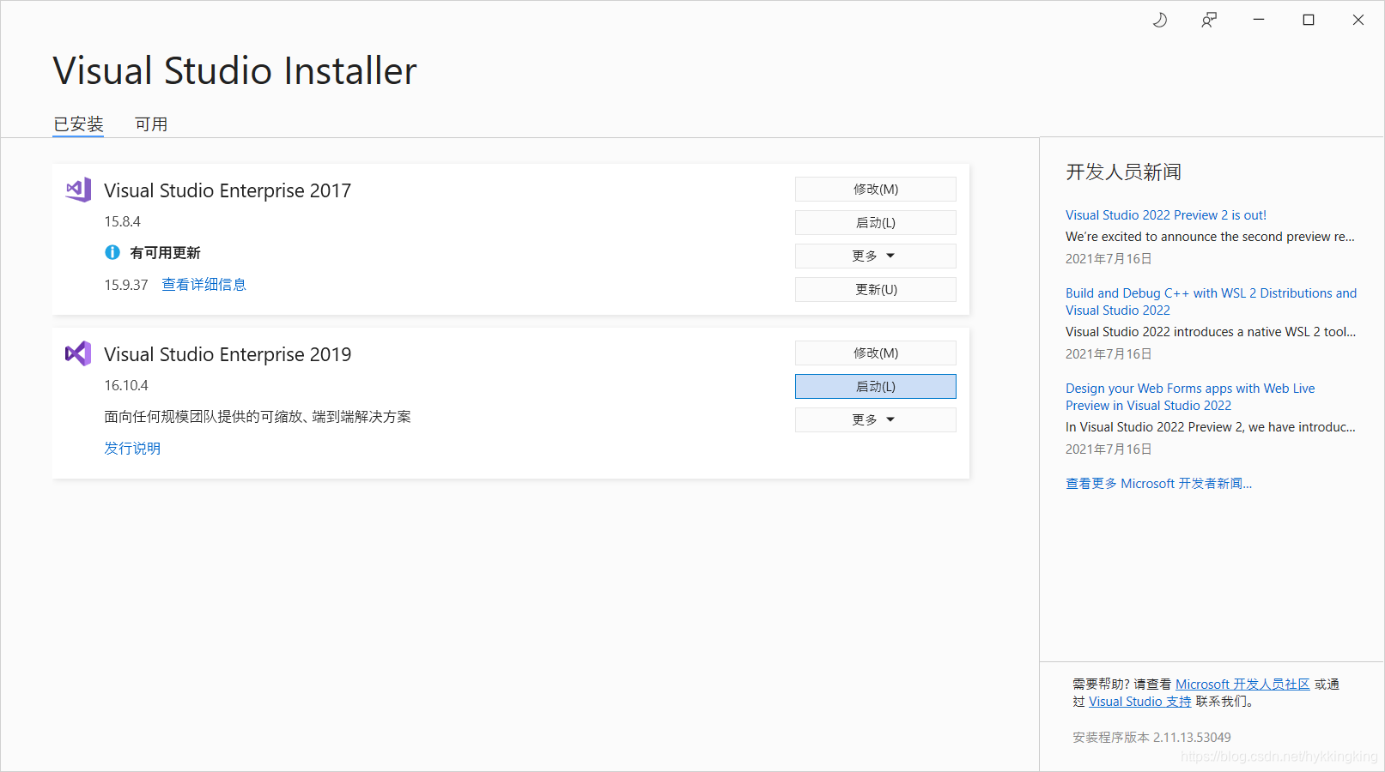Screen dimensions: 1385x772
Task: Close the Visual Studio Installer window
Action: pyautogui.click(x=1358, y=20)
